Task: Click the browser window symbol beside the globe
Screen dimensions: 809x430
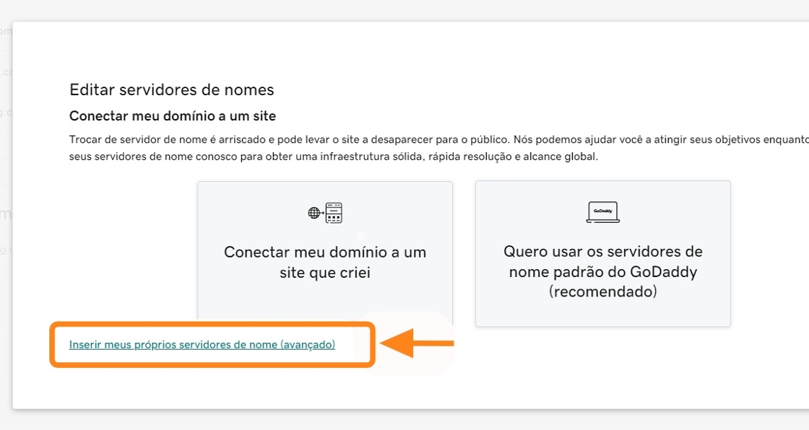Action: click(x=334, y=213)
